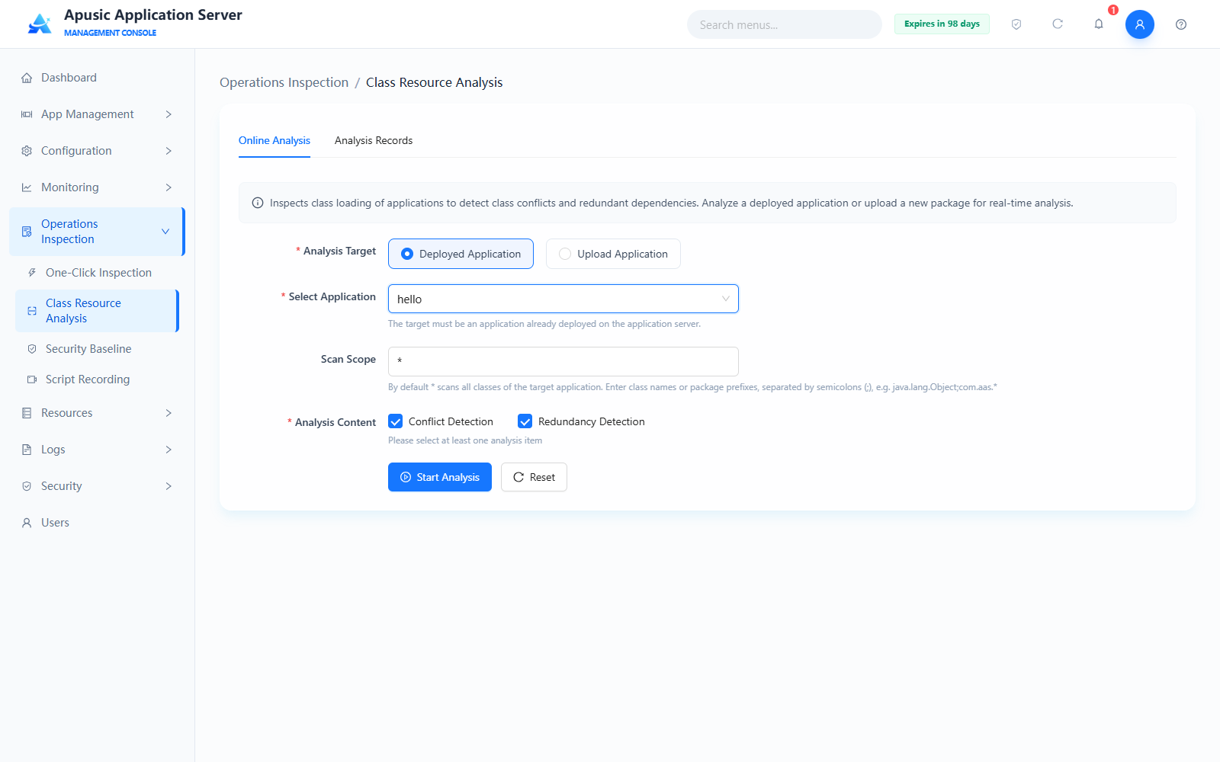Open the user avatar menu
This screenshot has height=762, width=1220.
point(1140,24)
